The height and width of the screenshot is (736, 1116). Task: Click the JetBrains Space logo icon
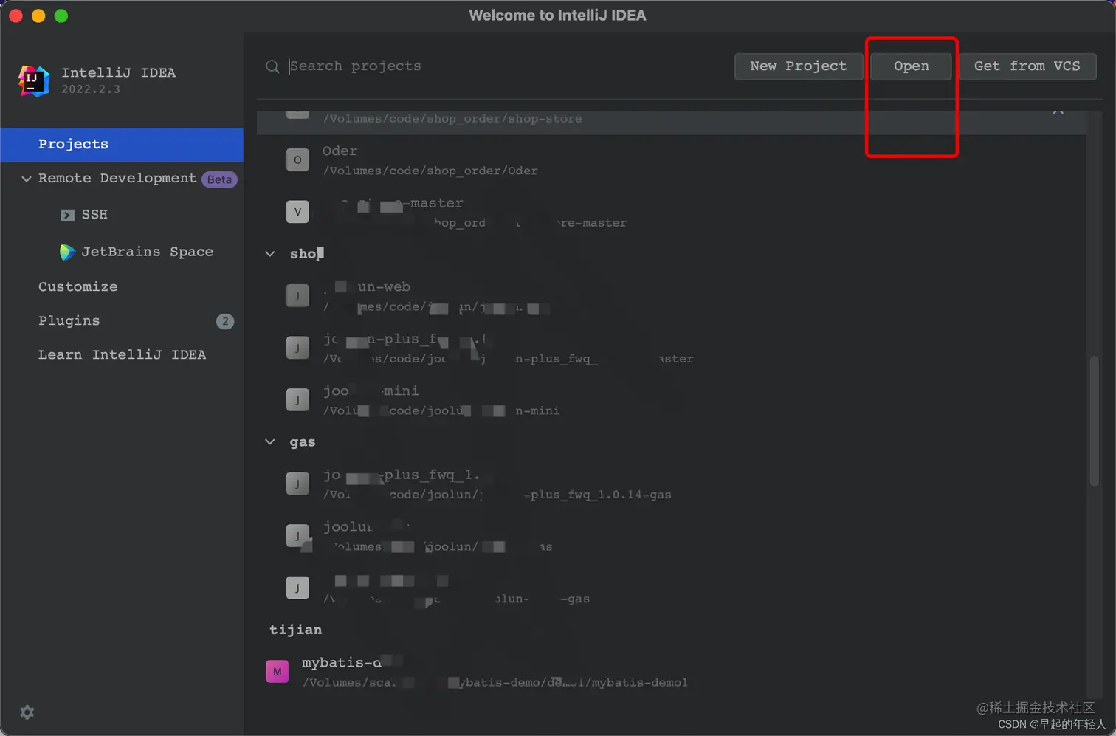tap(67, 252)
